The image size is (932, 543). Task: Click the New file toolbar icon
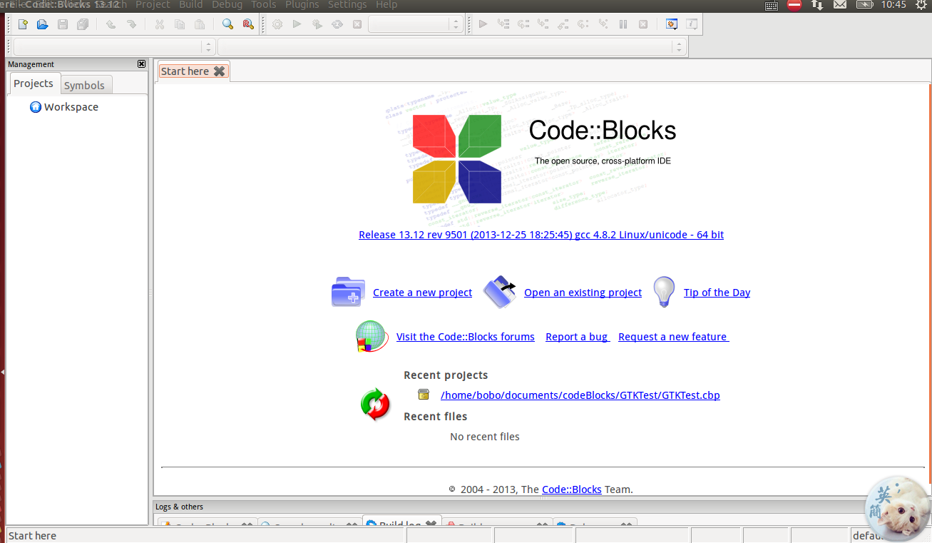(23, 24)
